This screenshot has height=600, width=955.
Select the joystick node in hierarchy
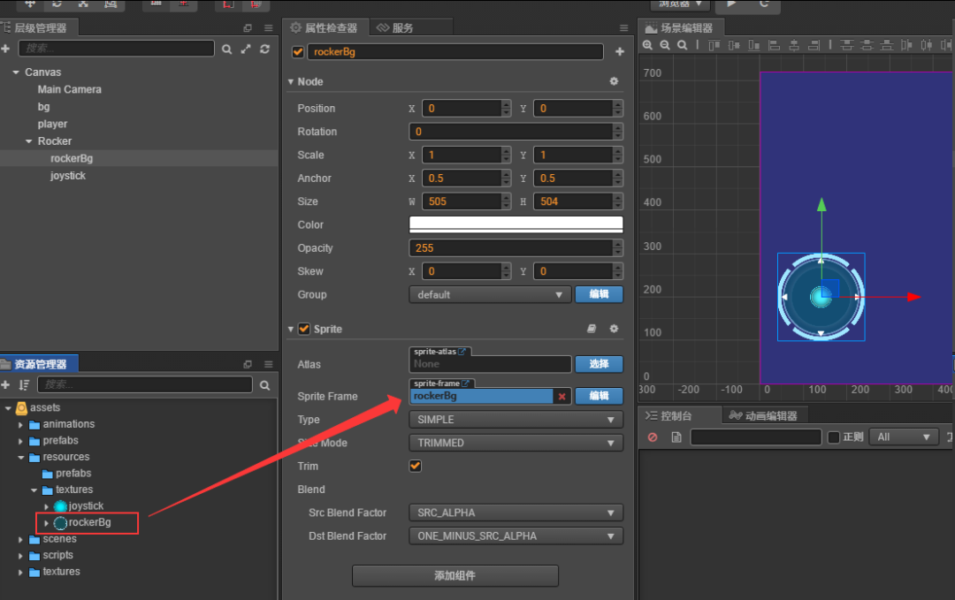pyautogui.click(x=67, y=176)
